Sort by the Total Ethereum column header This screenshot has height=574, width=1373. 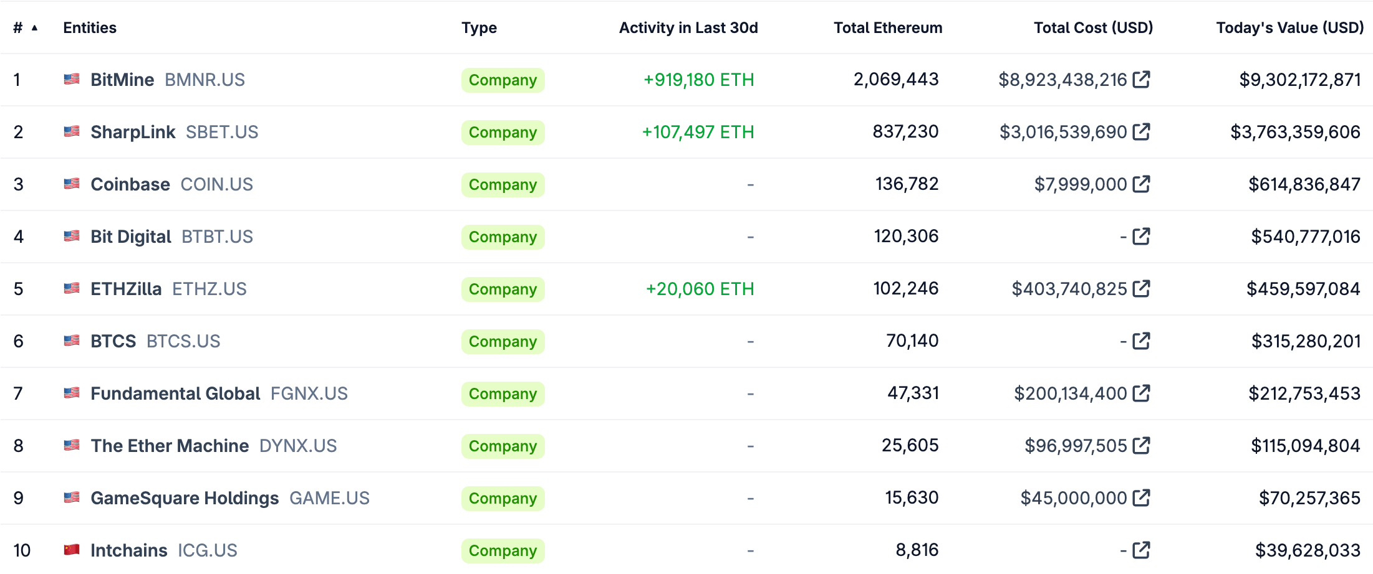pyautogui.click(x=887, y=28)
